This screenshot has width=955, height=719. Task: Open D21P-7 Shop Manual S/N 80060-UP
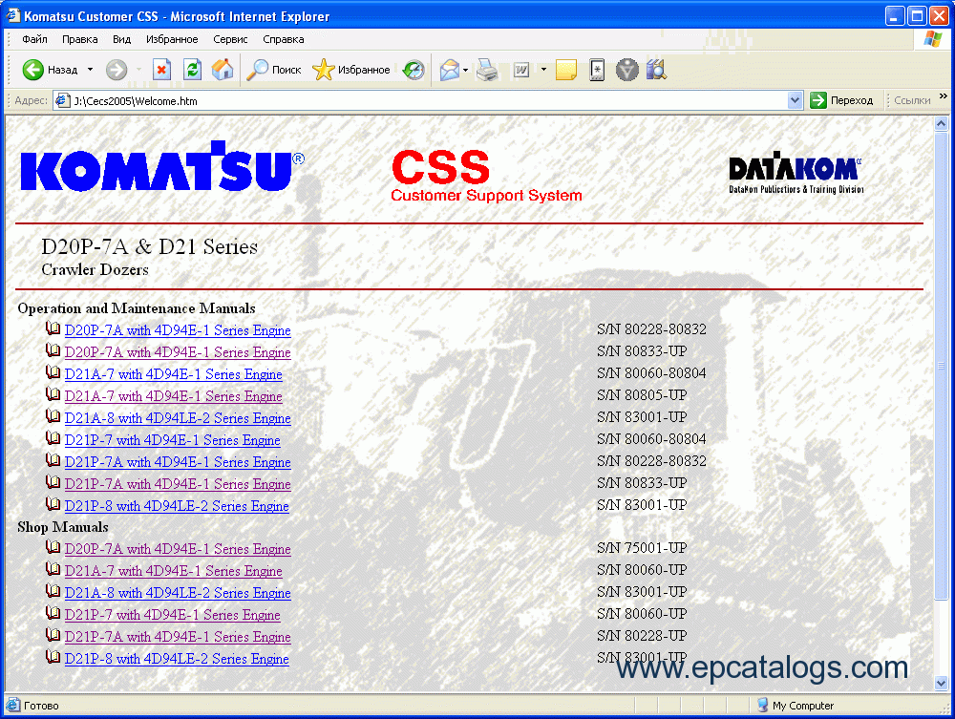tap(172, 615)
